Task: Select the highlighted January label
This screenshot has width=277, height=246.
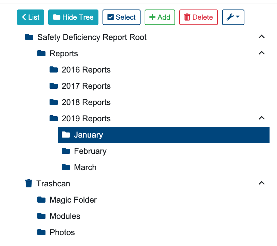Action: pyautogui.click(x=88, y=135)
